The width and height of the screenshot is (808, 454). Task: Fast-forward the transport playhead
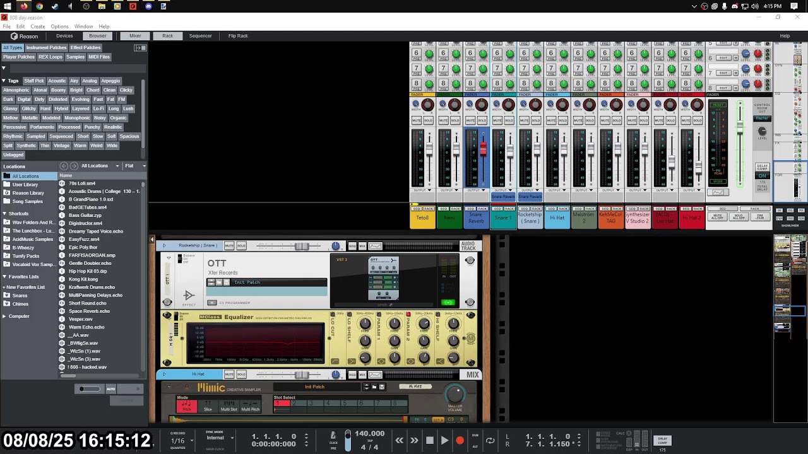(x=414, y=441)
